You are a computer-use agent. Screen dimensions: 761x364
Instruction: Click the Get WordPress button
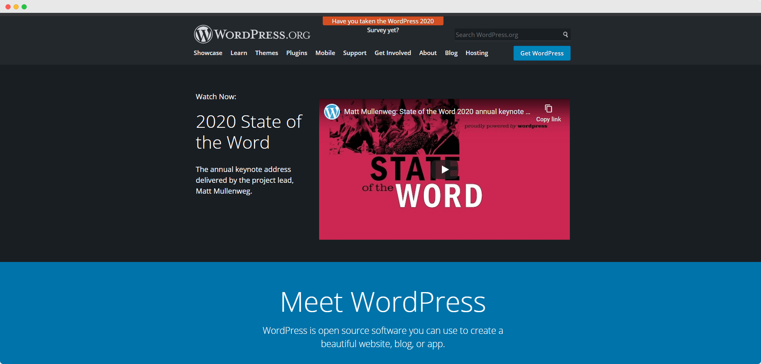(x=542, y=53)
